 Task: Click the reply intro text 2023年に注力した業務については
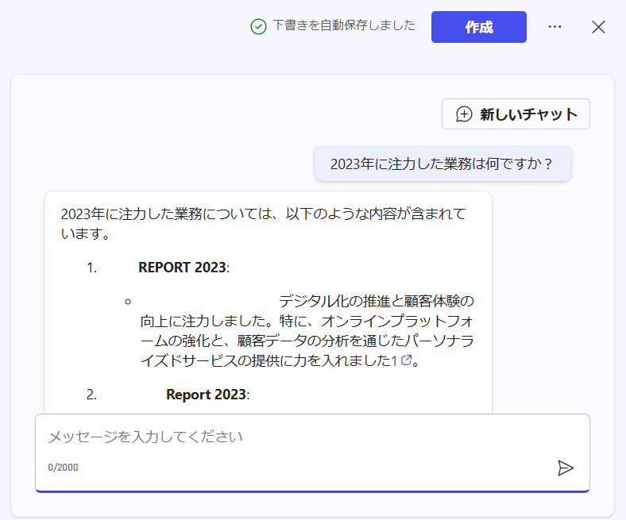click(x=167, y=214)
